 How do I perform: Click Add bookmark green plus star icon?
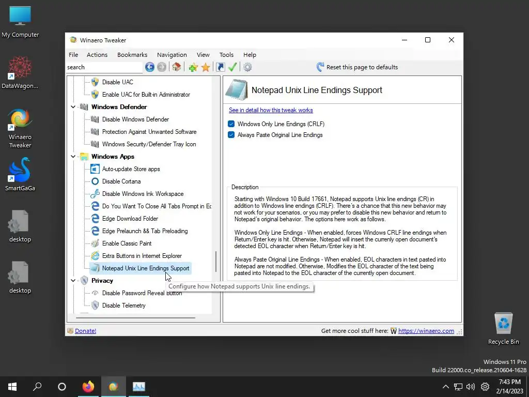click(x=193, y=68)
